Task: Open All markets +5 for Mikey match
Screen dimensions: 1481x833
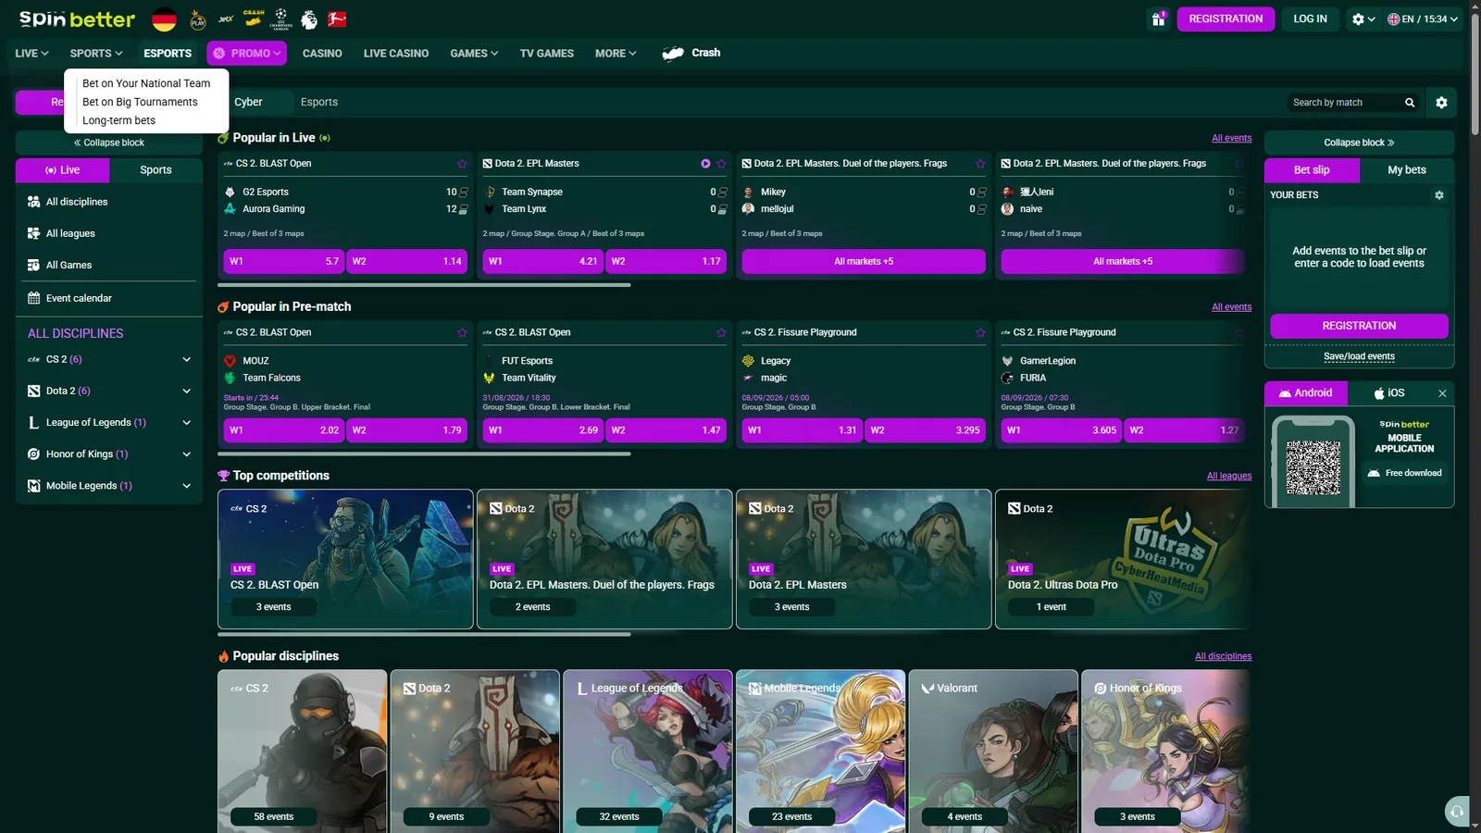Action: (x=864, y=262)
